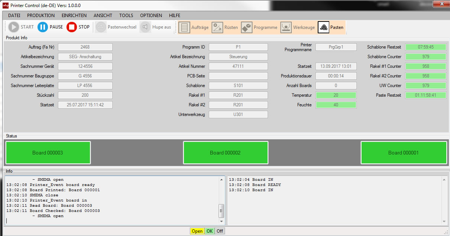Viewport: 450px width, 236px height.
Task: Open the DATEI menu
Action: coord(14,16)
